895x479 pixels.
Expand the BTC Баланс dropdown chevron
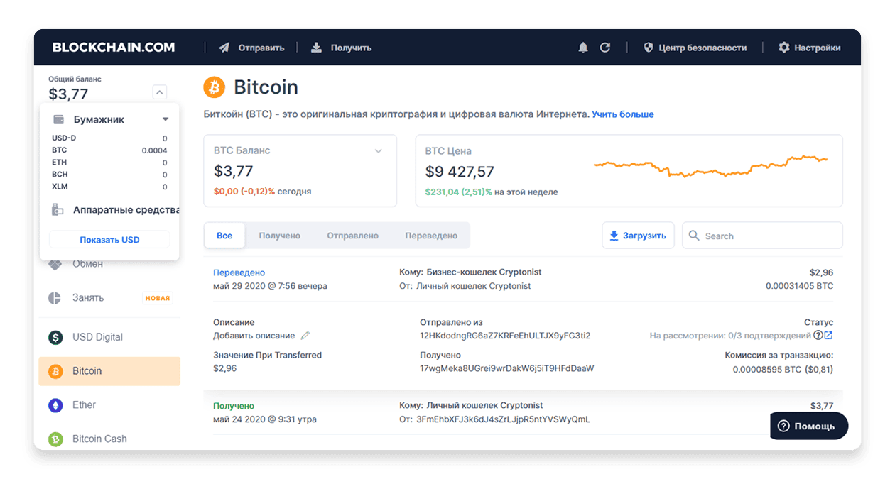tap(379, 150)
